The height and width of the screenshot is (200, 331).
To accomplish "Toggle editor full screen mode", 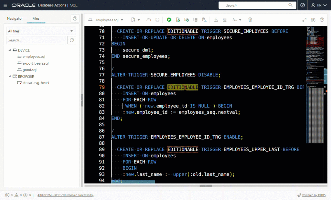I will (x=304, y=20).
